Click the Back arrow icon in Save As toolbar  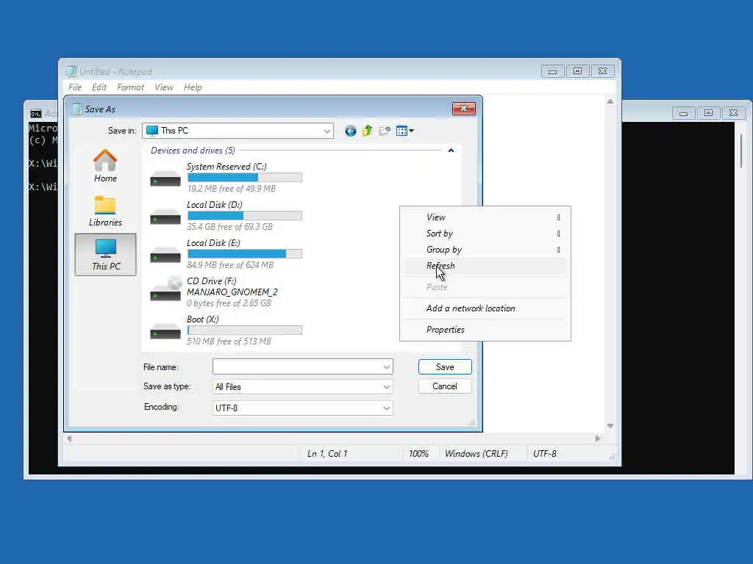click(x=351, y=131)
